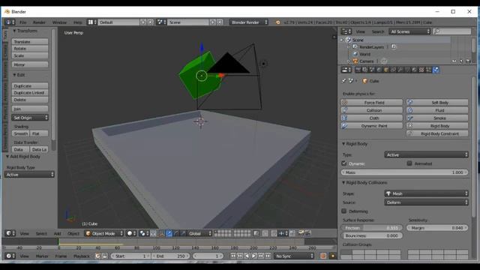
Task: Click the add screen layout plus icon
Action: 143,22
